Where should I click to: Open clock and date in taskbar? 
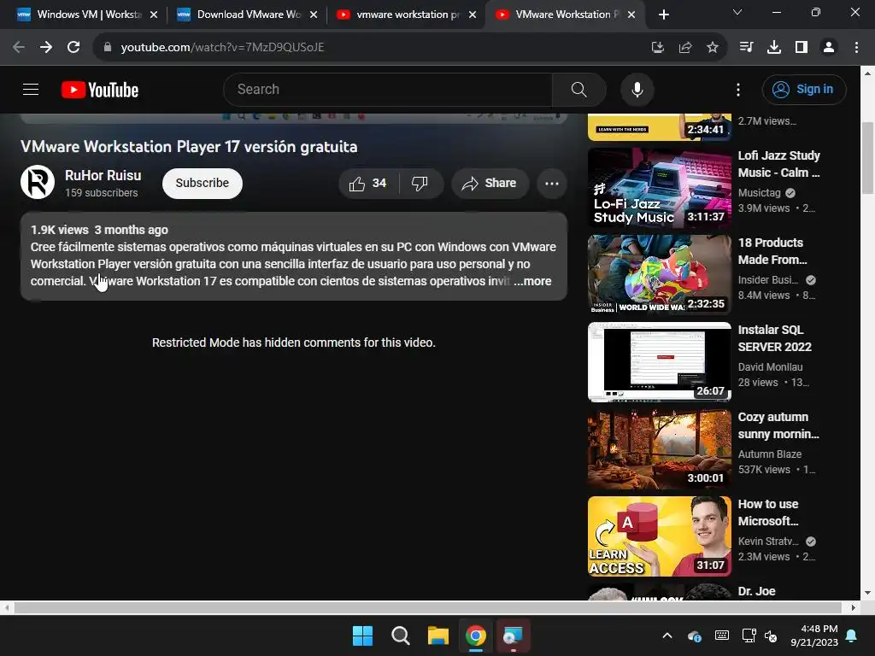coord(814,635)
